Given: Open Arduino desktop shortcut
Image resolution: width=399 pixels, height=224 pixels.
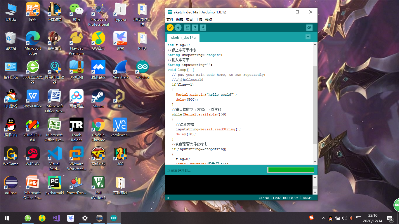Looking at the screenshot, I should pyautogui.click(x=142, y=70).
